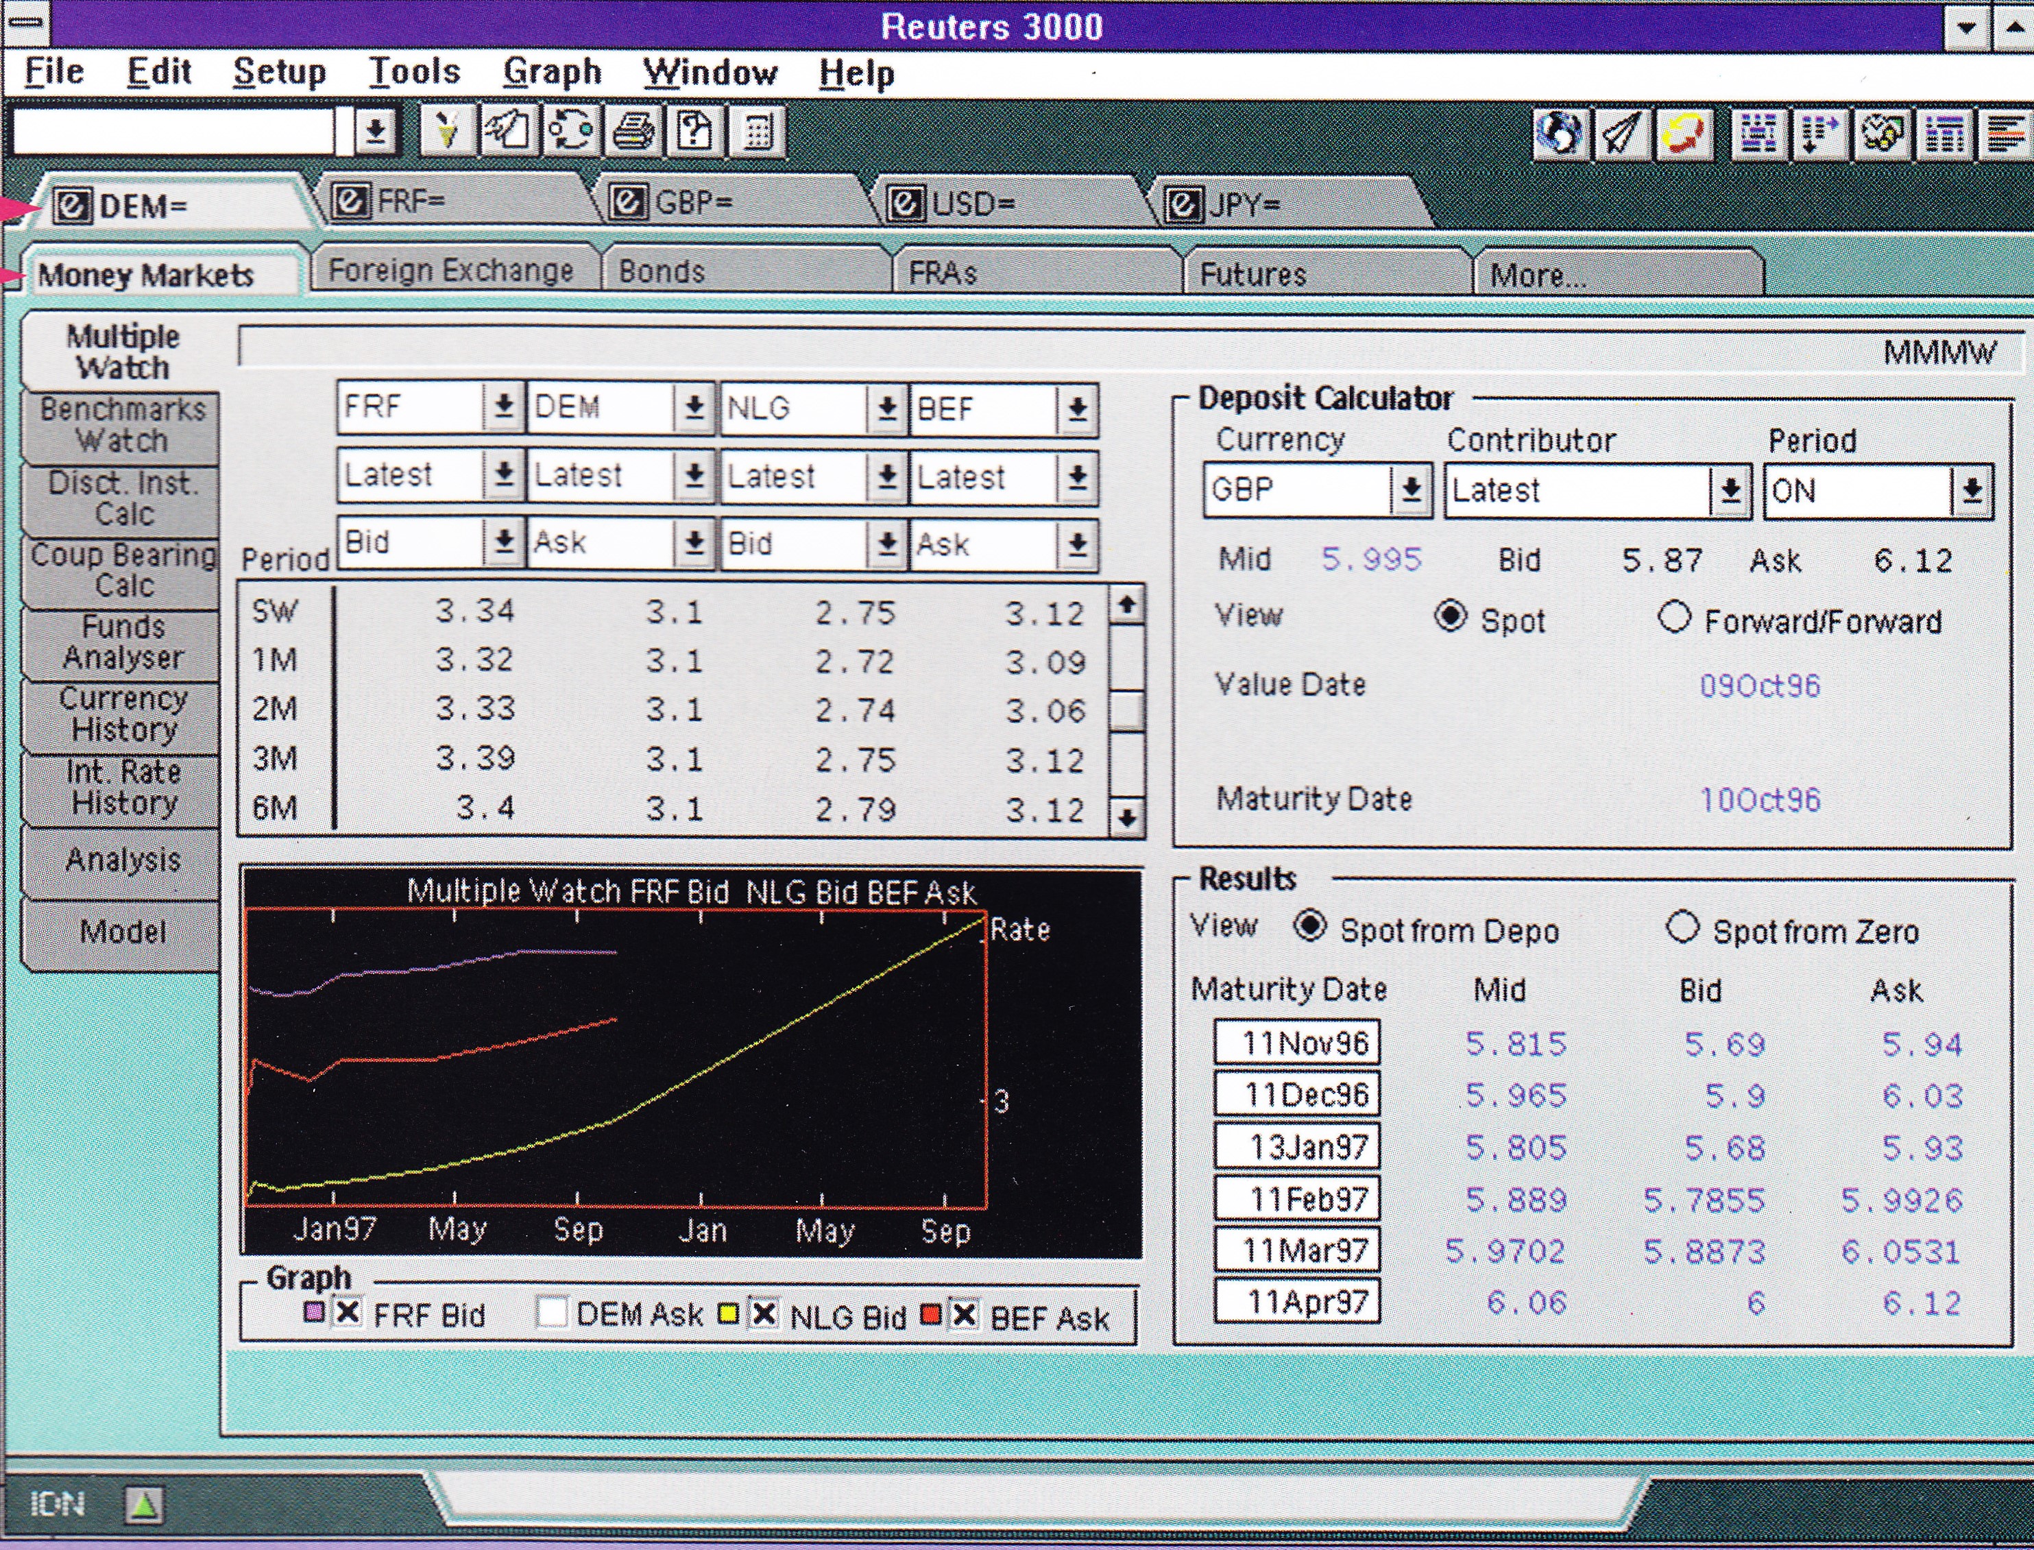Screen dimensions: 2034x1550
Task: Click the printer icon in toolbar
Action: 633,131
